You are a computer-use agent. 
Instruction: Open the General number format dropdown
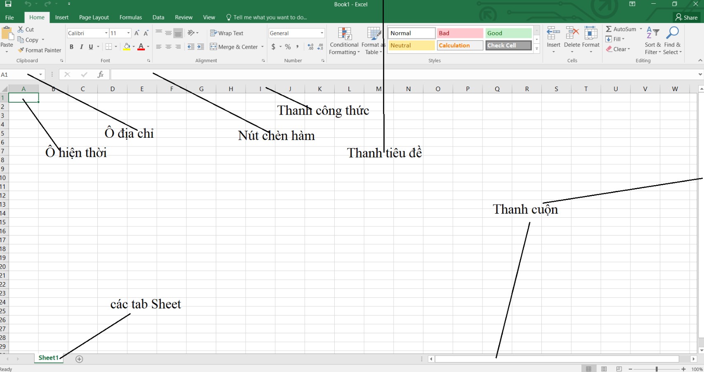322,33
